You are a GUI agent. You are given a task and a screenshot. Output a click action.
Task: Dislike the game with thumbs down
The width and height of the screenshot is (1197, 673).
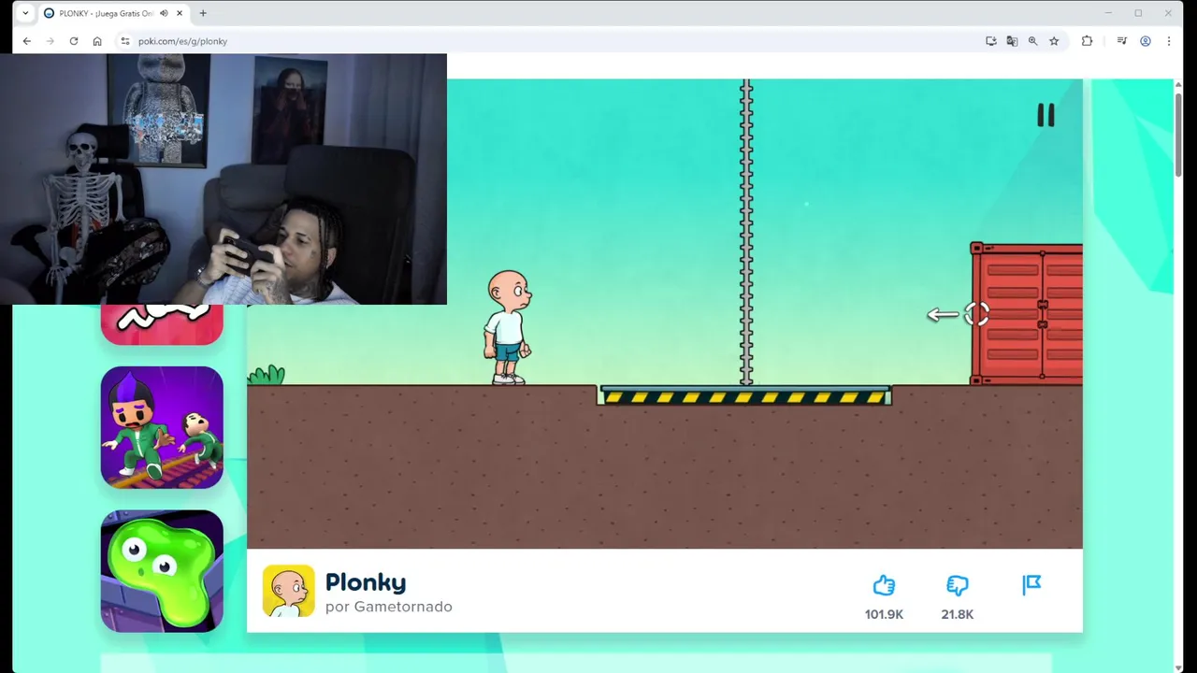pos(957,586)
